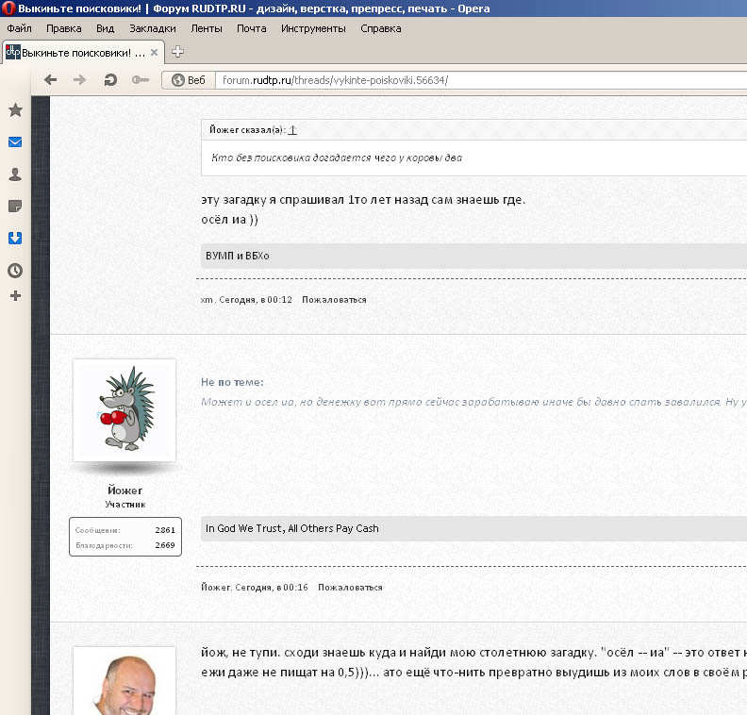Click author link xm under first post
The height and width of the screenshot is (715, 747).
tap(207, 300)
